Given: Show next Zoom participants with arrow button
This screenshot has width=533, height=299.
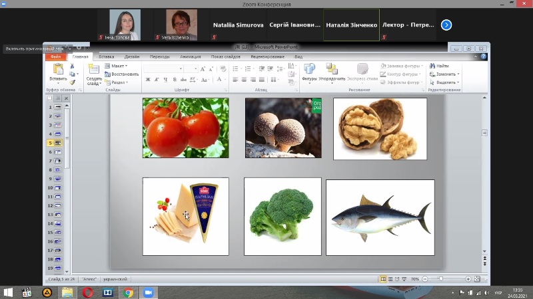Looking at the screenshot, I should pos(446,25).
